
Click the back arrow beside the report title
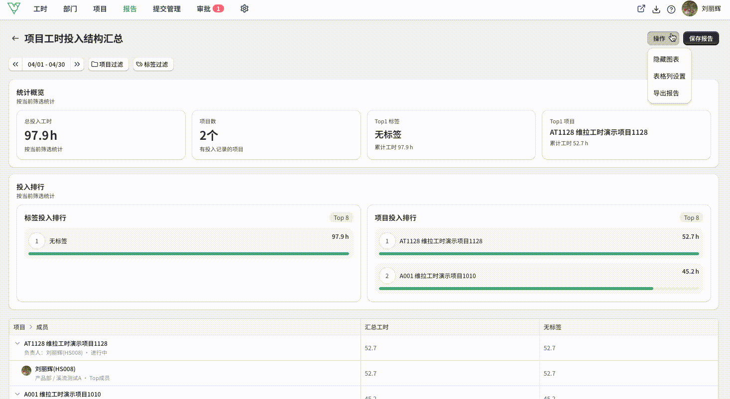coord(15,38)
